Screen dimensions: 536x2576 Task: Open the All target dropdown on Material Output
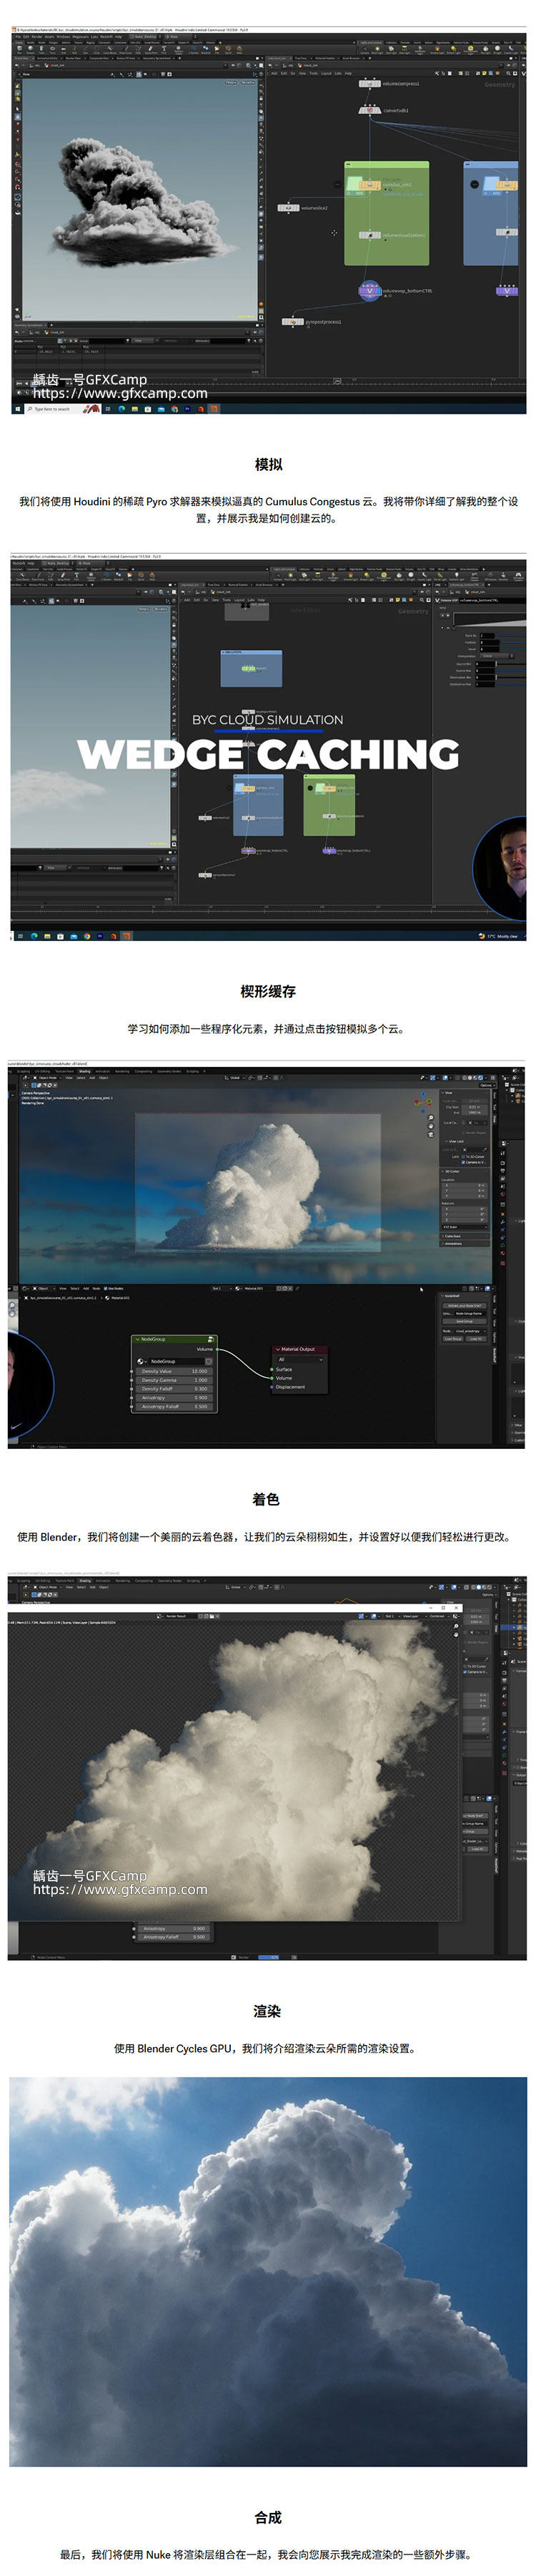click(299, 1360)
